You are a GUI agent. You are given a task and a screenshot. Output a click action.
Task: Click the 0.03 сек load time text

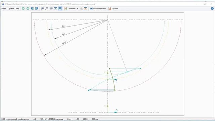(x=95, y=119)
